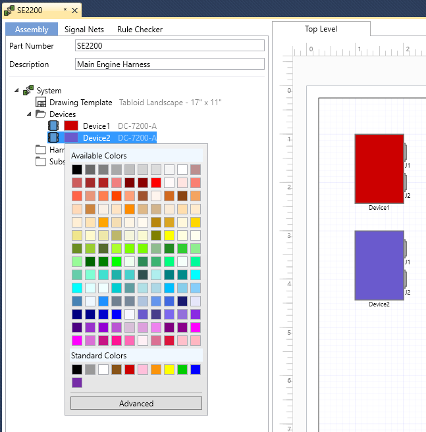Pick brown in Standard Colors
426x432 pixels.
pos(117,370)
